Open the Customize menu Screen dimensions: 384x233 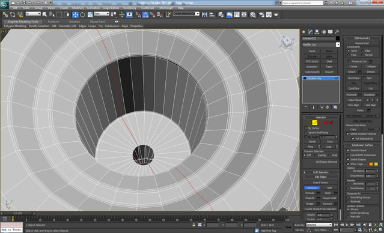click(x=148, y=8)
